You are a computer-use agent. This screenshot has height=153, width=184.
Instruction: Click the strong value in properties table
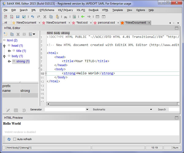25,91
